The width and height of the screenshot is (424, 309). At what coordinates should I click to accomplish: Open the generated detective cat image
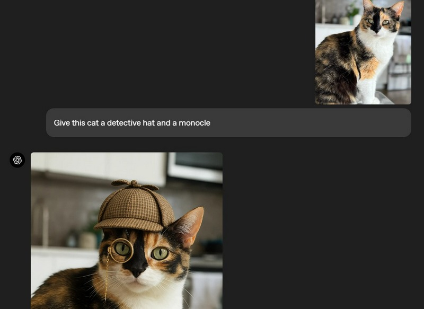coord(126,231)
